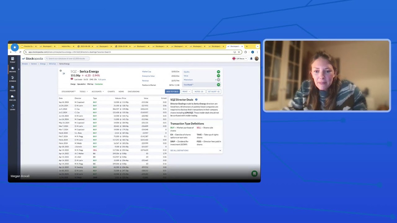Open a new browser tab

247,46
